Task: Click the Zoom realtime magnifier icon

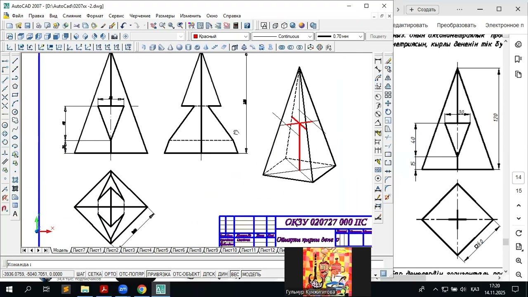Action: (163, 26)
